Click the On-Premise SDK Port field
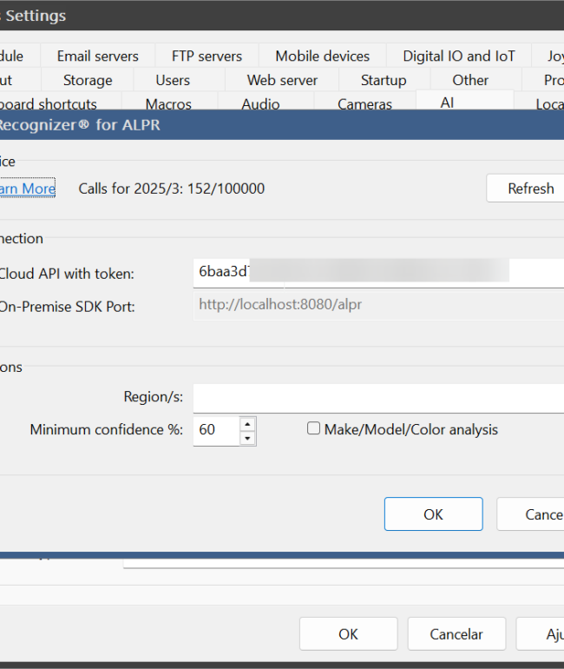The height and width of the screenshot is (669, 564). (x=378, y=305)
